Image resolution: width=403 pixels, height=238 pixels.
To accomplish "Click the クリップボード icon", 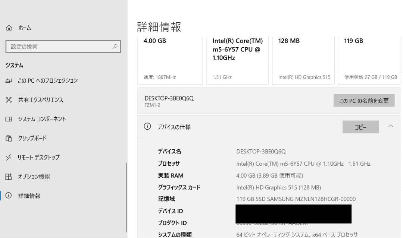I will coord(9,138).
